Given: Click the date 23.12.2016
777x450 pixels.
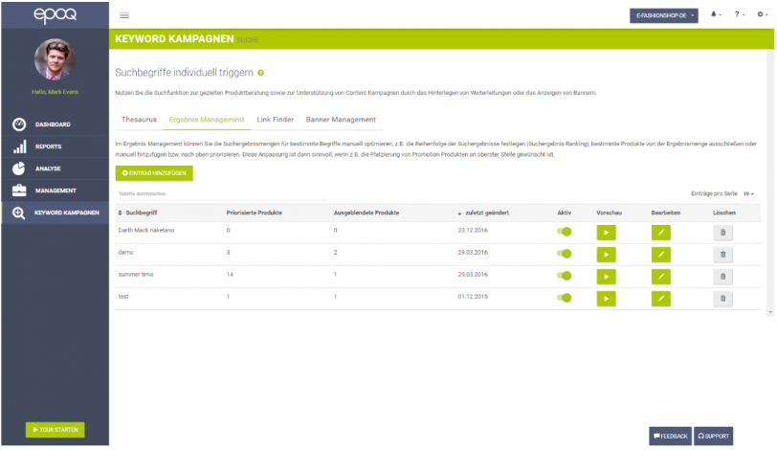Looking at the screenshot, I should (473, 231).
